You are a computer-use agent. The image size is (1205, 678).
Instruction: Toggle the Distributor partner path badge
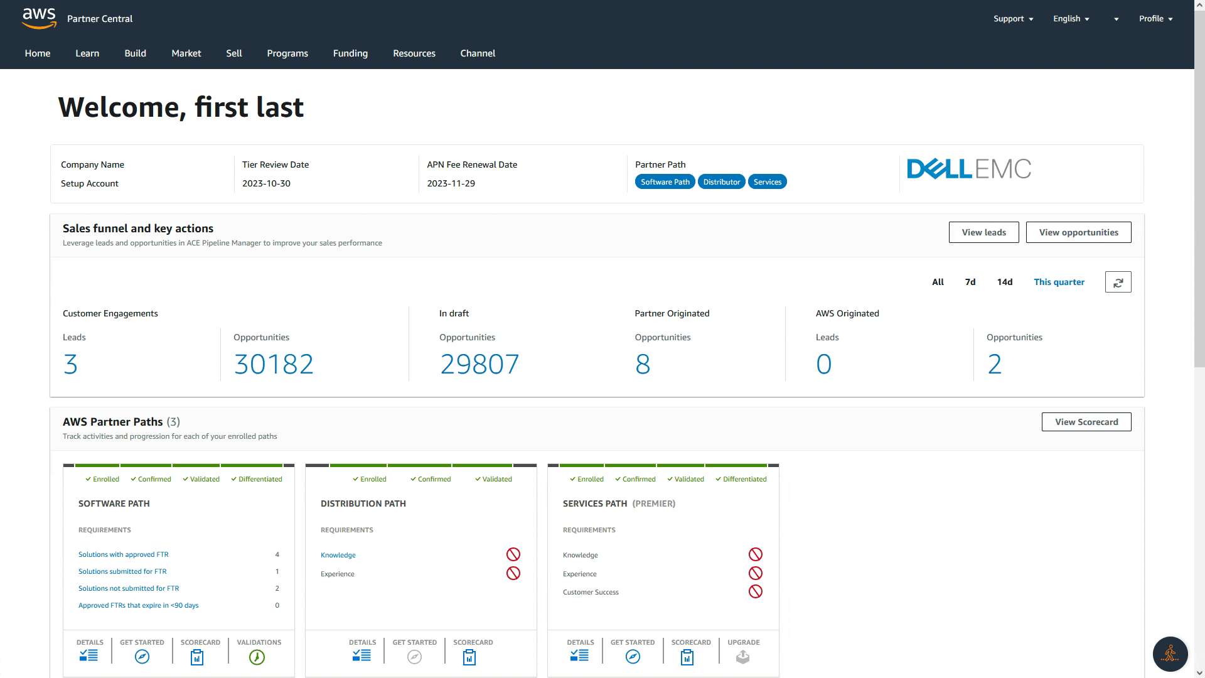(x=721, y=181)
